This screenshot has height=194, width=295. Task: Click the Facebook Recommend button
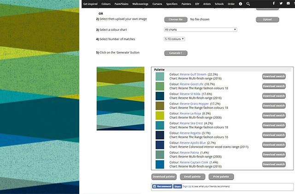[162, 187]
